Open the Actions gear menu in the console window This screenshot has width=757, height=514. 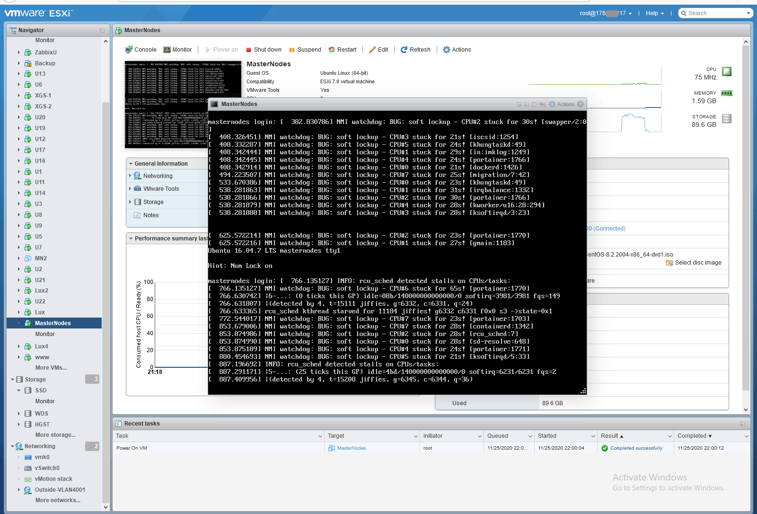coord(562,104)
